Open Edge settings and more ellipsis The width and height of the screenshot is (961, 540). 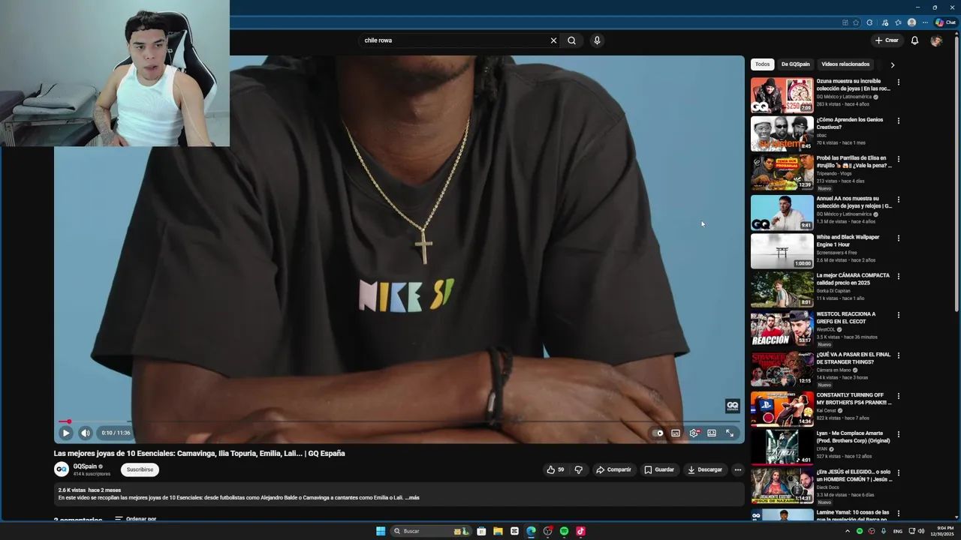(x=925, y=22)
